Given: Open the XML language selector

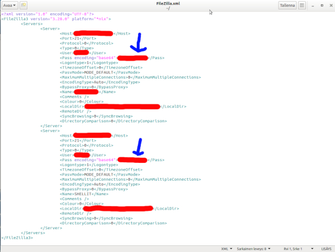Looking at the screenshot, I should click(227, 249).
